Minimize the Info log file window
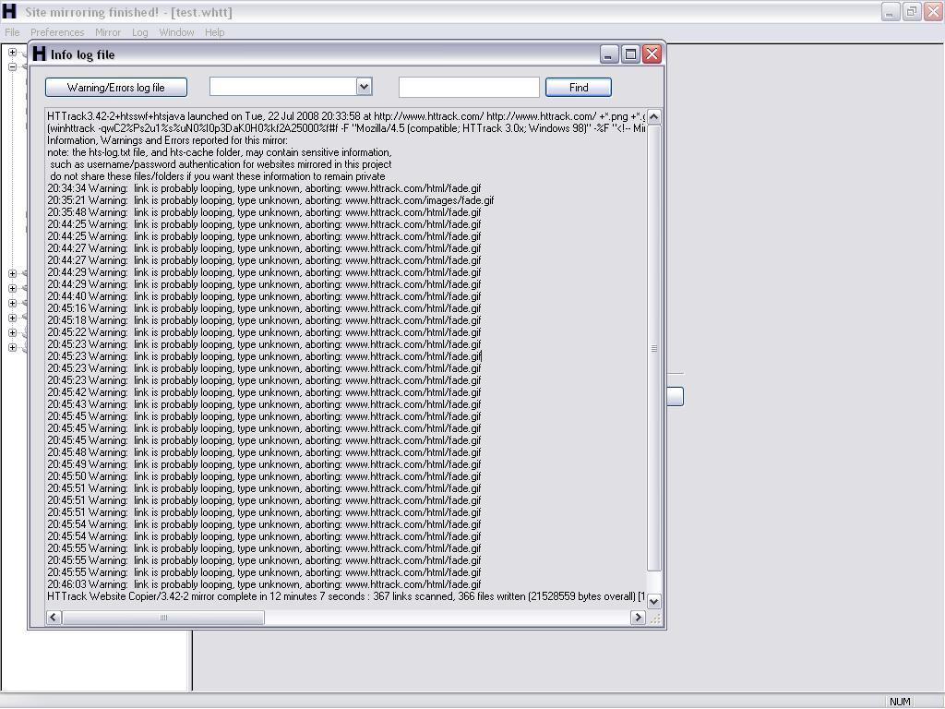This screenshot has height=709, width=945. click(609, 54)
